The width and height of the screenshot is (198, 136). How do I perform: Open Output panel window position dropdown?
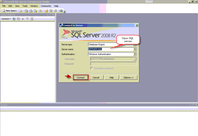coord(190,105)
